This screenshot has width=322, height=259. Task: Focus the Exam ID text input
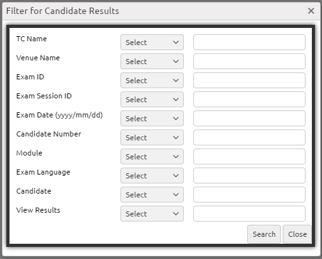[249, 81]
